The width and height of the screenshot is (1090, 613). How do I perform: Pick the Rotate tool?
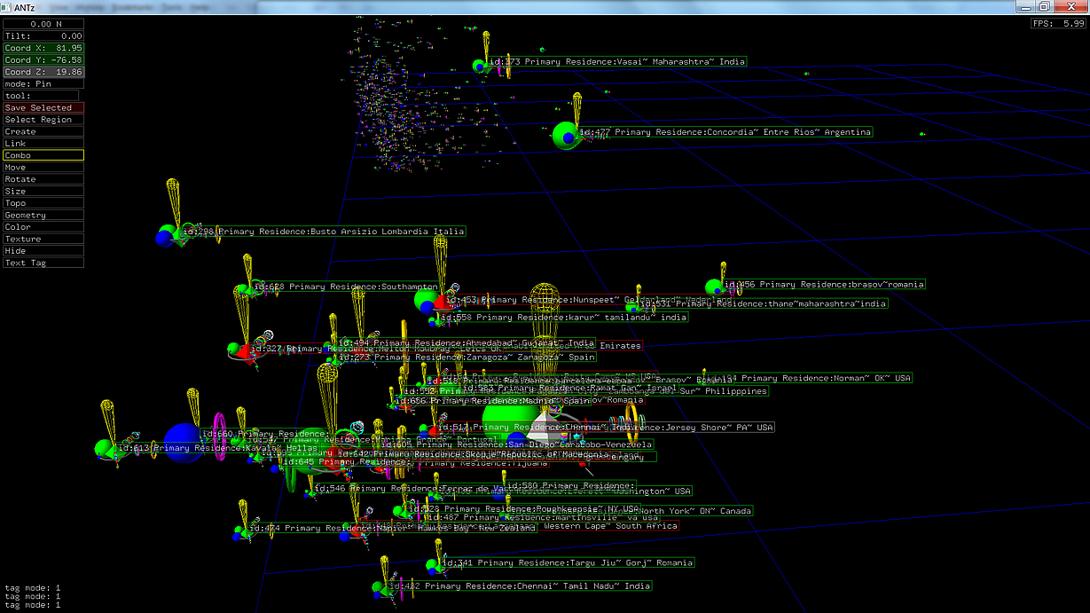(x=43, y=179)
